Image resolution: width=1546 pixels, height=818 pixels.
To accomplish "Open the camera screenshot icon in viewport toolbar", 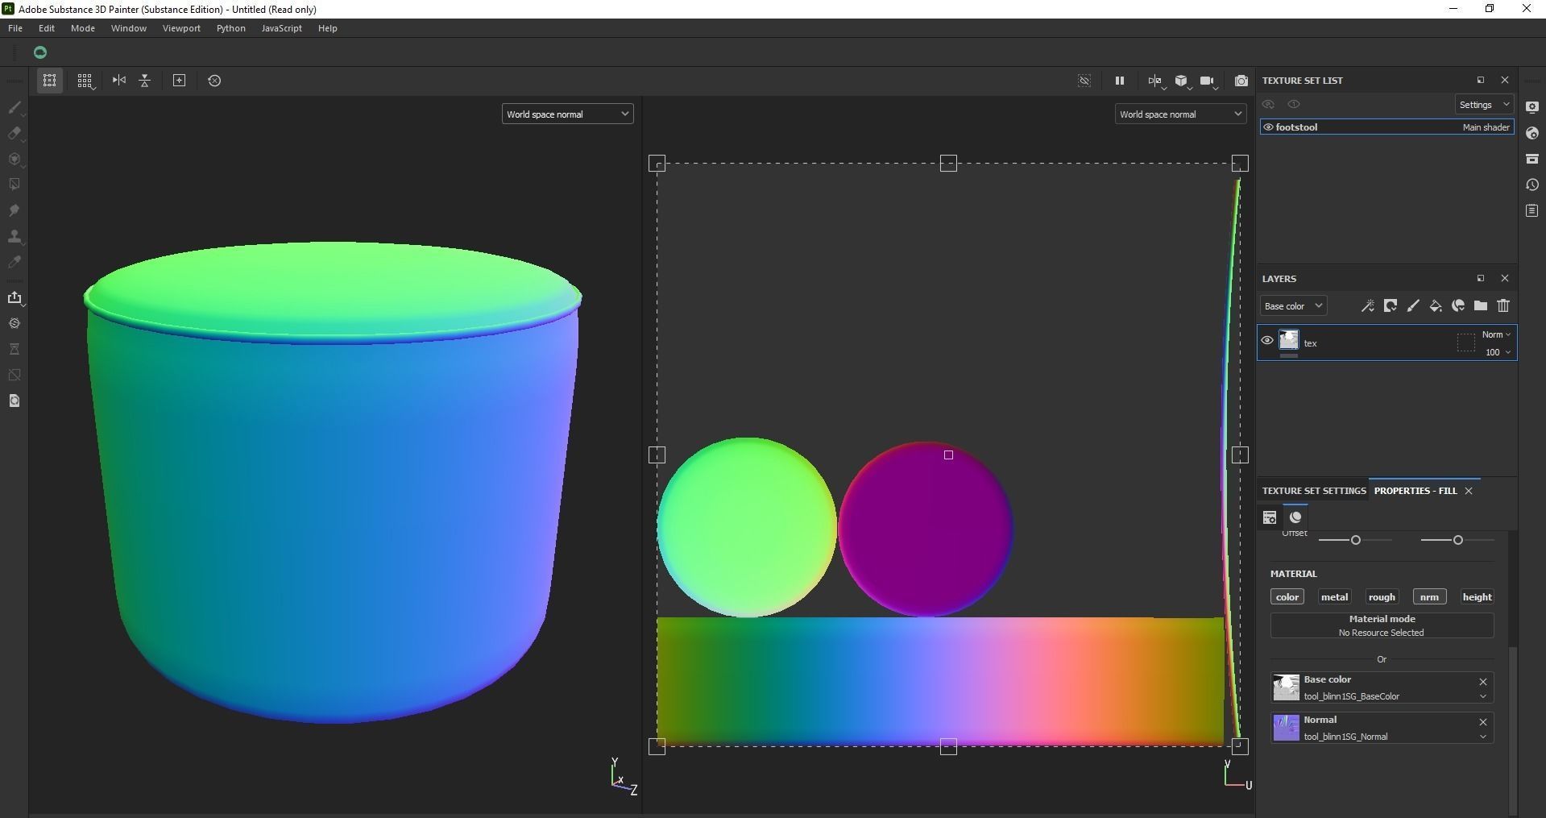I will click(x=1241, y=81).
